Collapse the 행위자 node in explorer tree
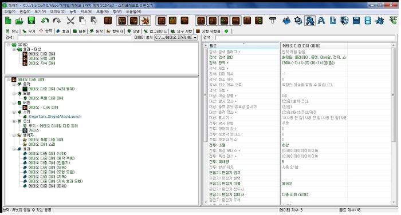401x215 pixels. [x=14, y=135]
